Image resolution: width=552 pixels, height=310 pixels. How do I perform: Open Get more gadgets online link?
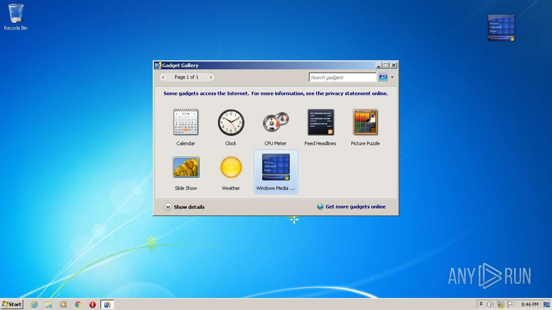click(x=351, y=207)
